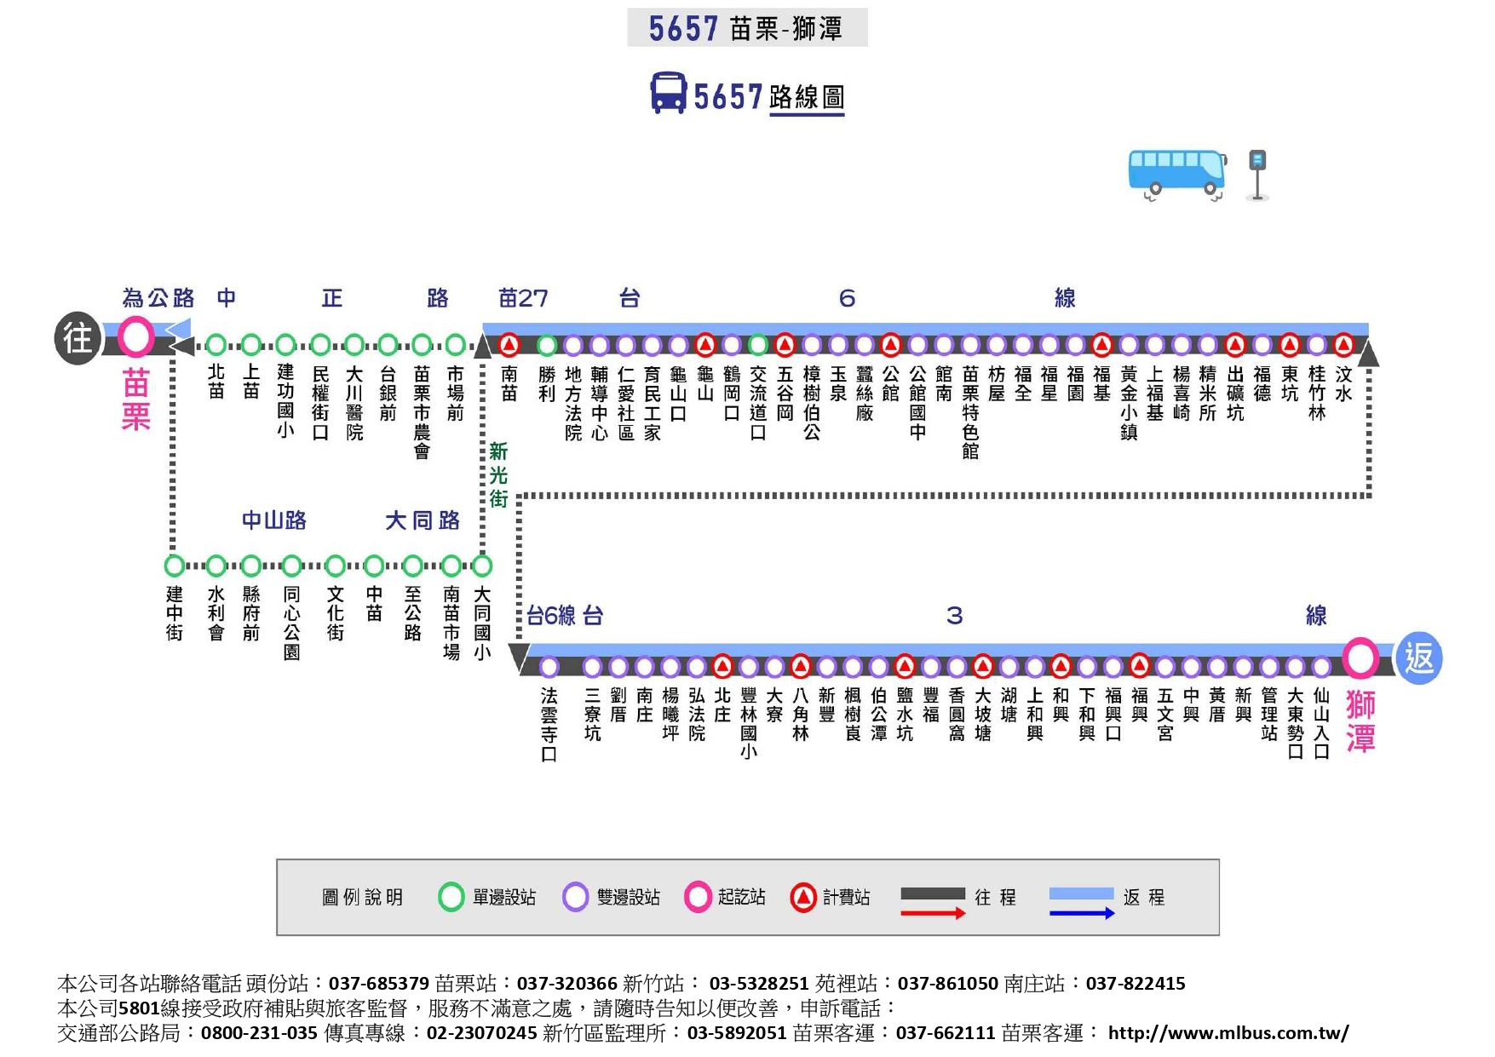1495x1057 pixels.
Task: Click the dark 往 direction circle
Action: (78, 338)
